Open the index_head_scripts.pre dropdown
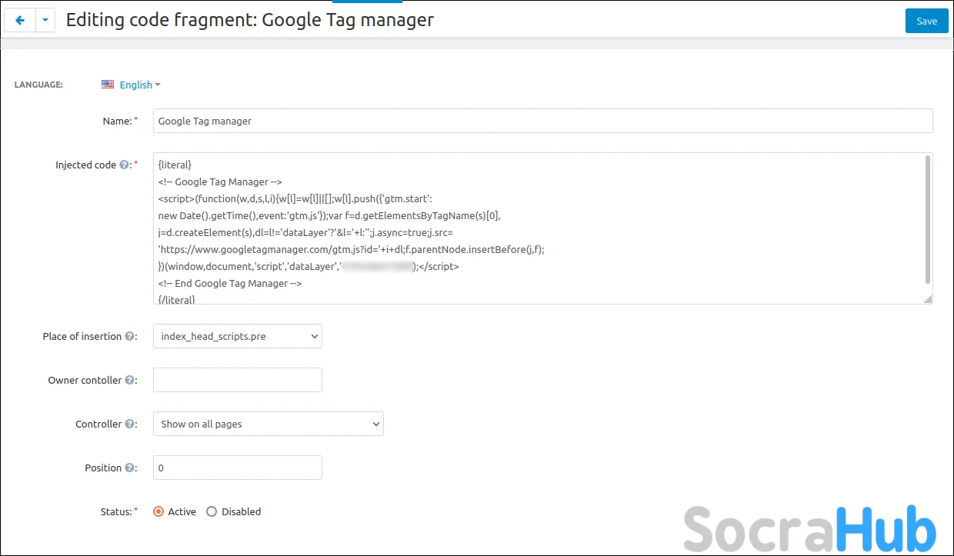Screen dimensions: 954x556 pos(238,336)
